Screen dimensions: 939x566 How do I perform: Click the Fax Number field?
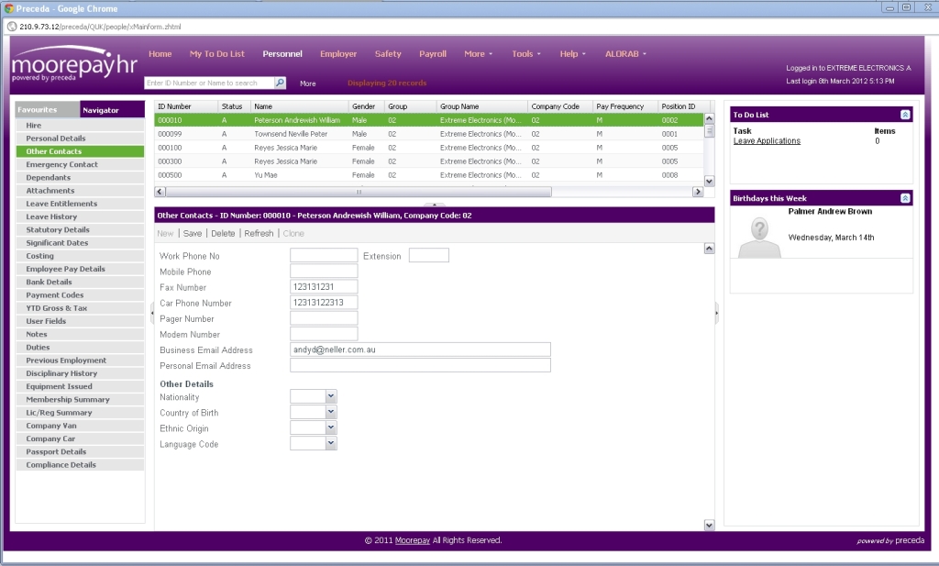click(x=324, y=287)
